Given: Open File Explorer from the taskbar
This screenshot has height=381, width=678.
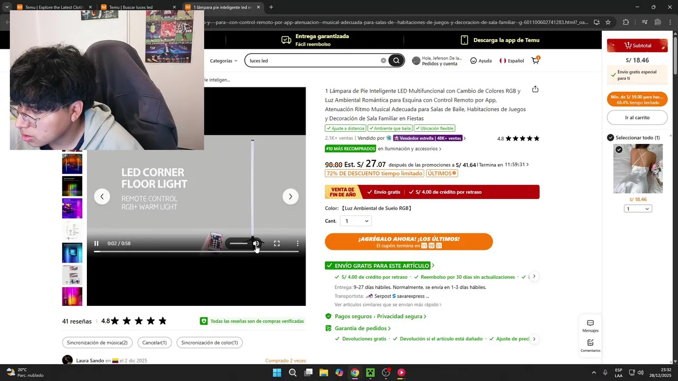Looking at the screenshot, I should tap(324, 373).
